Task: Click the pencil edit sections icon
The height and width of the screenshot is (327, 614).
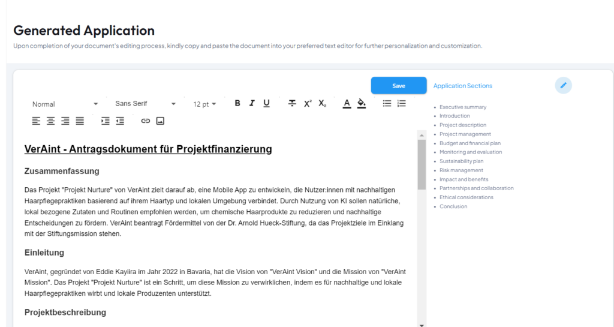Action: (563, 85)
